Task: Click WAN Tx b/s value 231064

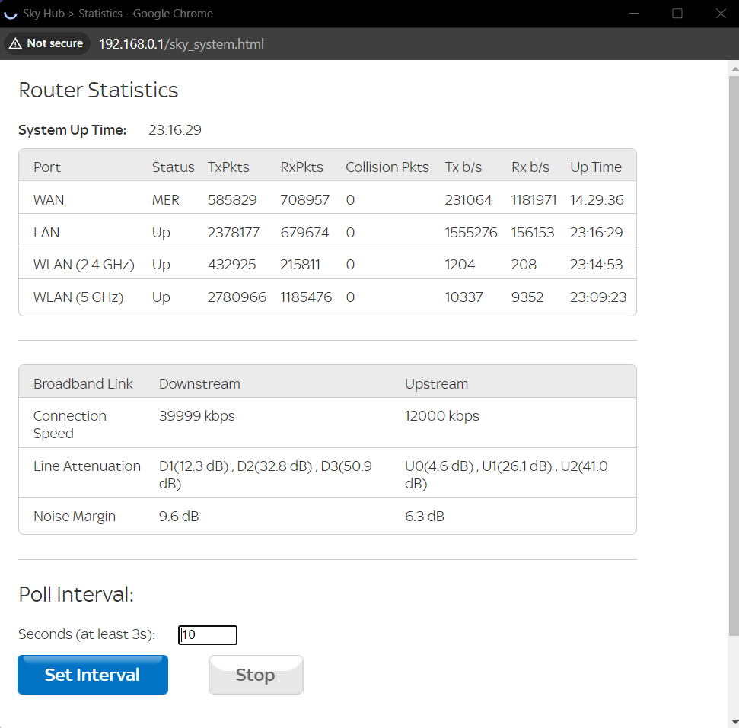Action: pyautogui.click(x=469, y=200)
